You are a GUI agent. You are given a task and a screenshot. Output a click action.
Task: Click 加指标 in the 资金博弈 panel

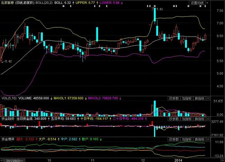click(x=187, y=140)
